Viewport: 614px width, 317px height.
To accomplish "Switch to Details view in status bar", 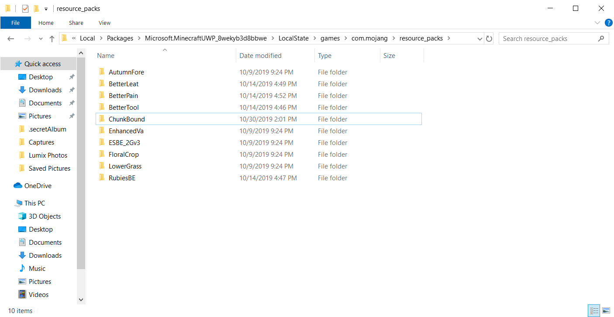I will pyautogui.click(x=594, y=310).
